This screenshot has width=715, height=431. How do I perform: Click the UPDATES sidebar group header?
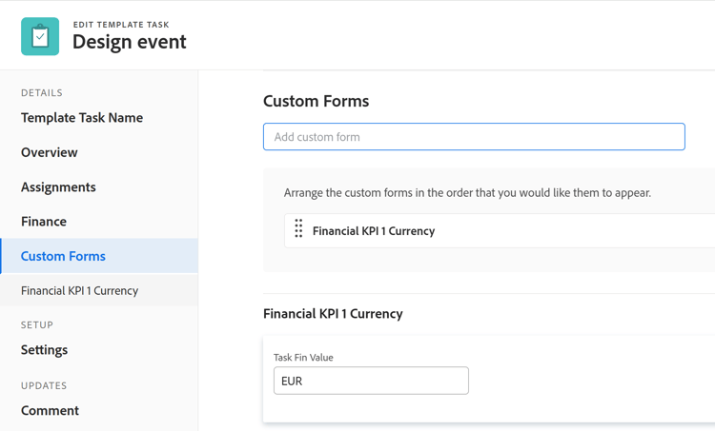(x=44, y=386)
